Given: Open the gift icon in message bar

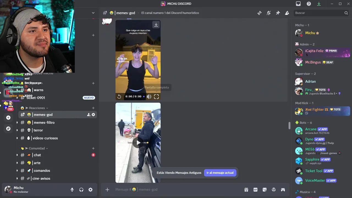Looking at the screenshot, I should (x=246, y=189).
